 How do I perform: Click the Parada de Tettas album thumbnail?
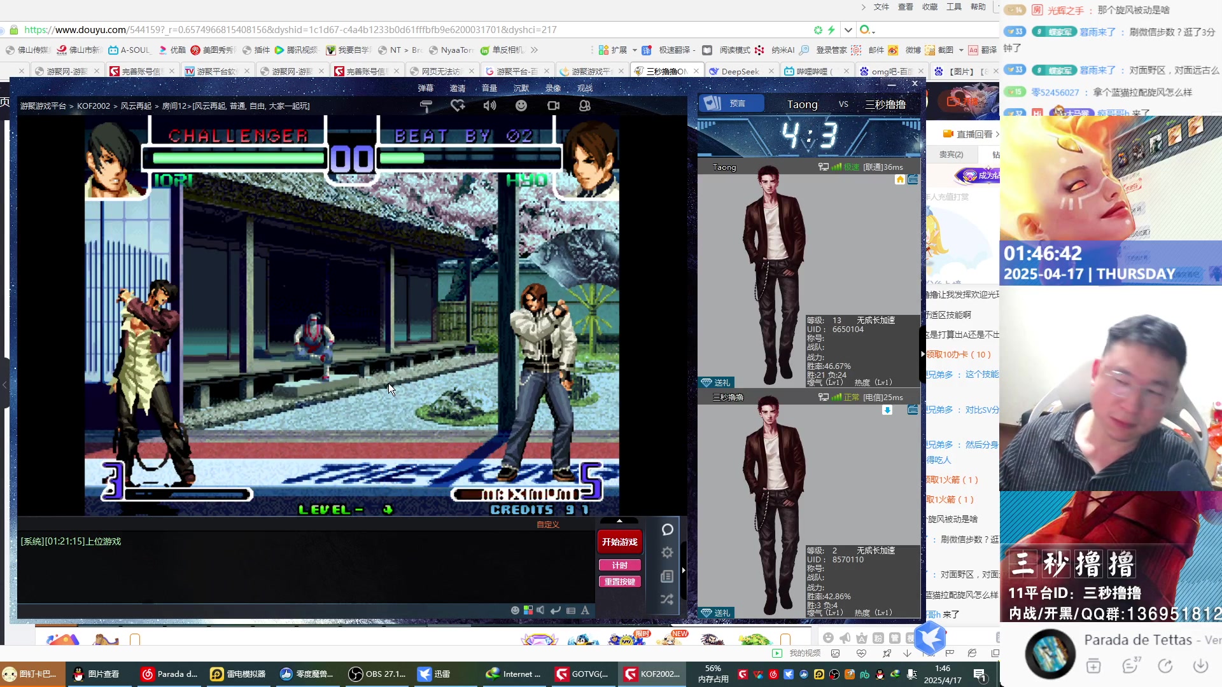click(x=1050, y=653)
